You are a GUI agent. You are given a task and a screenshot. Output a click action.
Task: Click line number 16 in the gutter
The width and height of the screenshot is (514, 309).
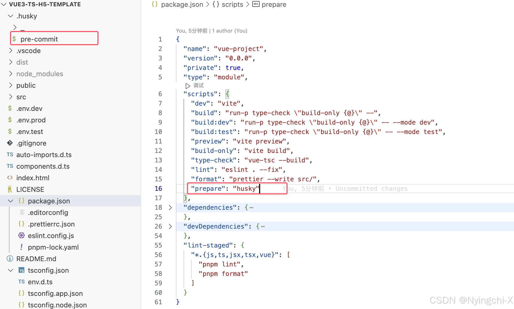click(x=158, y=189)
